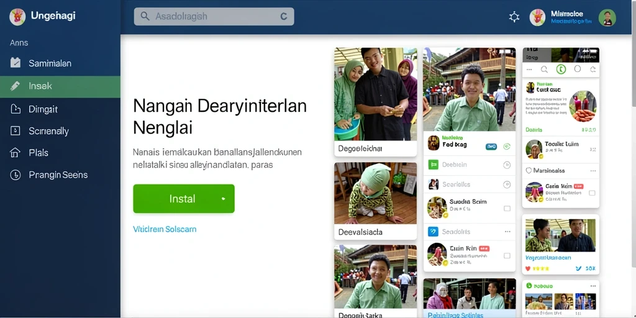This screenshot has width=636, height=318.
Task: Click the heart icon beside Marsinoalss
Action: [x=529, y=171]
